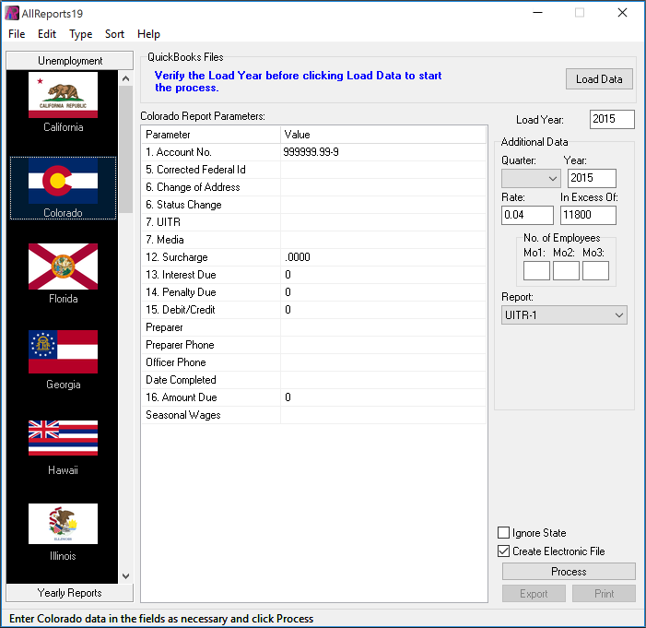This screenshot has height=628, width=646.
Task: Open the Quarter dropdown
Action: (531, 178)
